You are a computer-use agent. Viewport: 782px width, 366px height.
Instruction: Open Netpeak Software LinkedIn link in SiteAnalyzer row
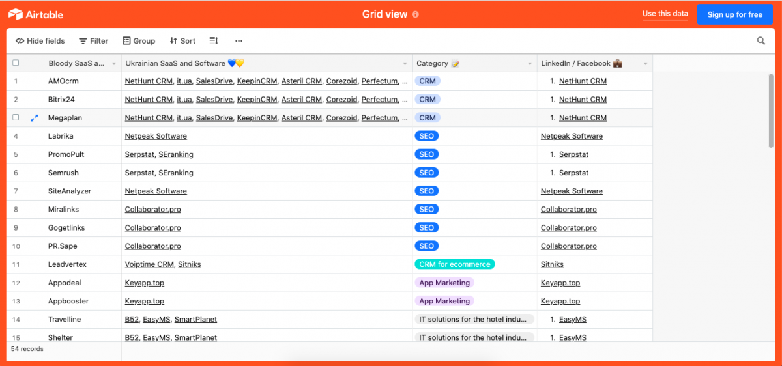click(x=572, y=191)
